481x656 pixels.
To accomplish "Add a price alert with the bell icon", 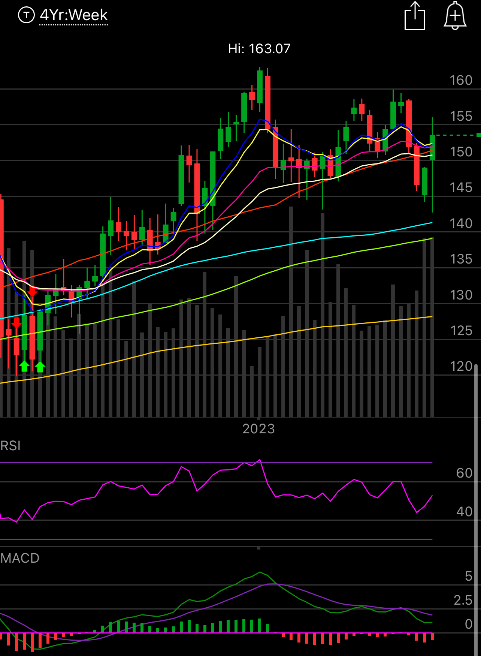I will (455, 15).
